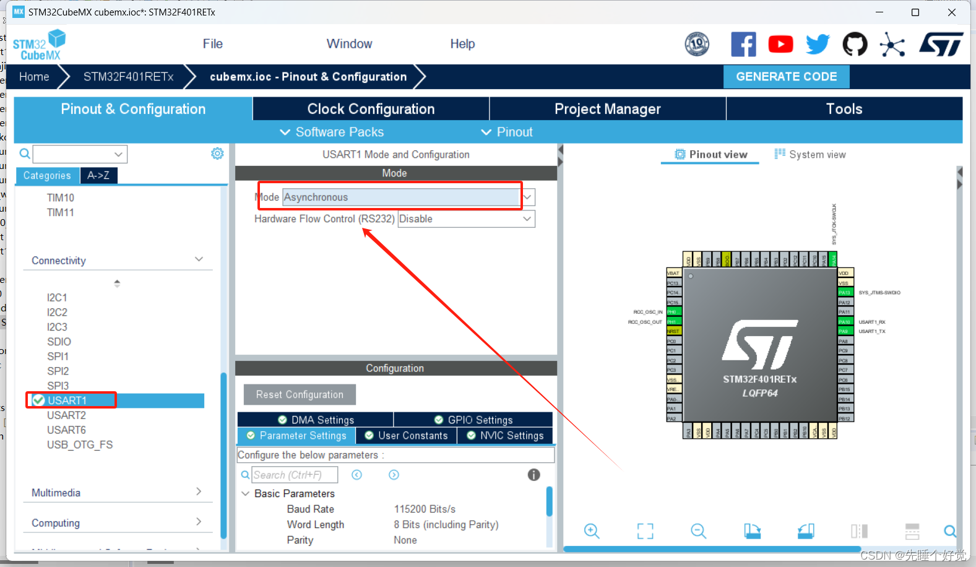Select USB_OTG_FS in the list
This screenshot has width=976, height=567.
(80, 445)
